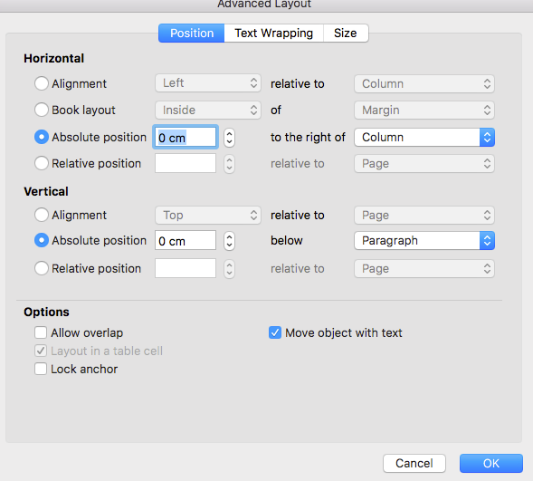Check the Lock anchor option
Viewport: 533px width, 481px height.
[x=41, y=369]
